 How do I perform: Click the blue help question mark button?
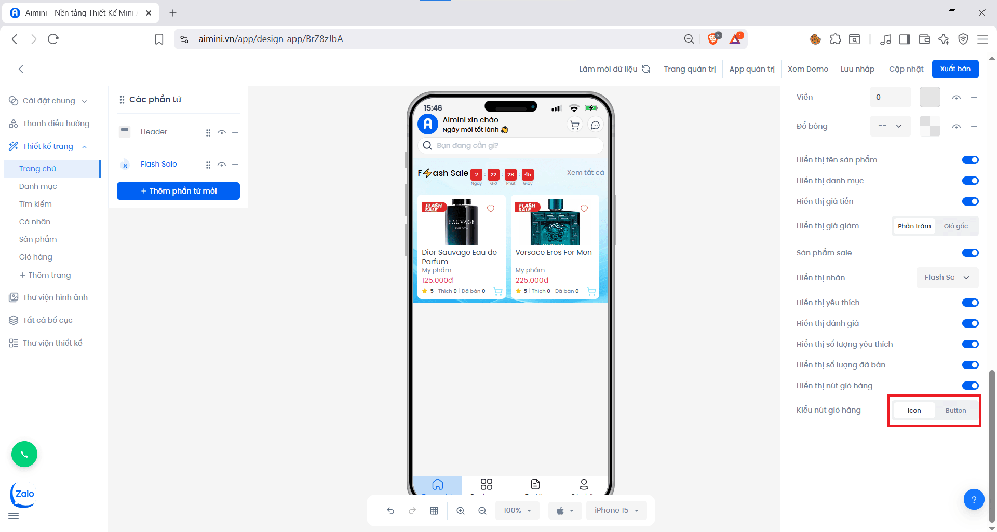(974, 499)
